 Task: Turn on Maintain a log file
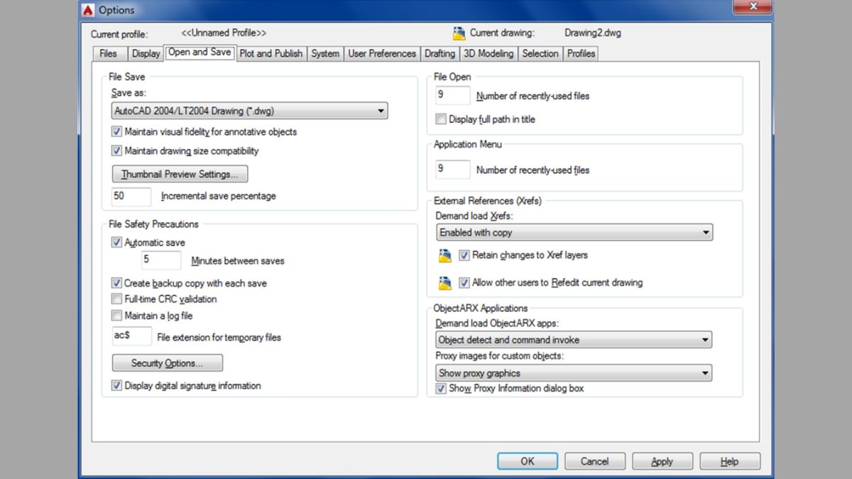(117, 316)
